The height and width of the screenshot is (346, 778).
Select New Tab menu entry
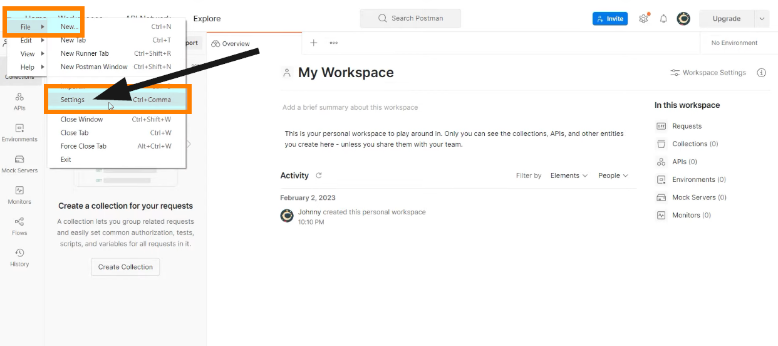coord(117,40)
